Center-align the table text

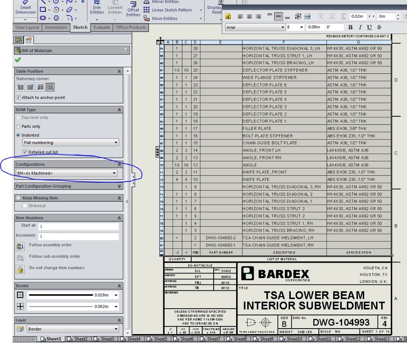[249, 17]
